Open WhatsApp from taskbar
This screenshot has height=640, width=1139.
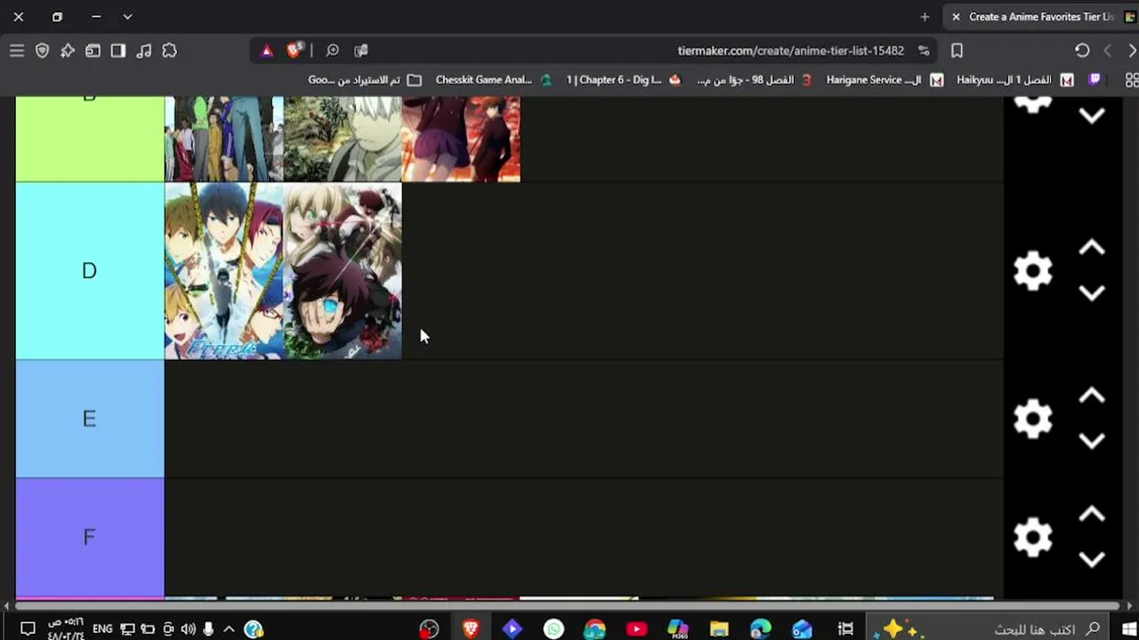click(x=553, y=629)
